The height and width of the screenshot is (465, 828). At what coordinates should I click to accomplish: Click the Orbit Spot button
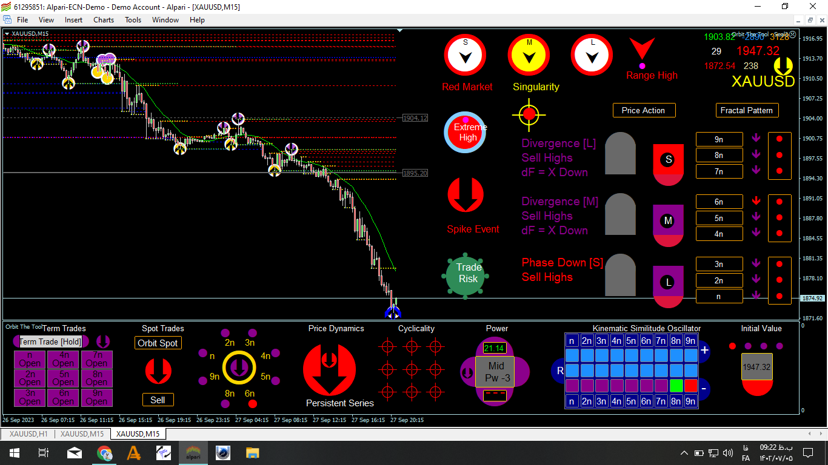click(158, 343)
